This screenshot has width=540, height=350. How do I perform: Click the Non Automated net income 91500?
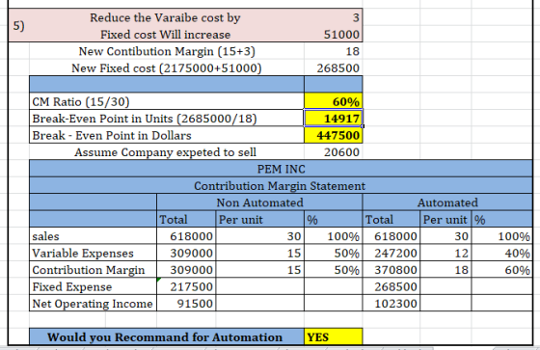[x=186, y=304]
